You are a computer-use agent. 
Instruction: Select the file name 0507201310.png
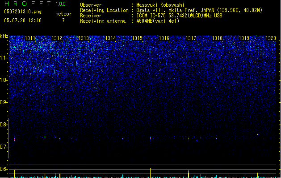click(x=23, y=12)
